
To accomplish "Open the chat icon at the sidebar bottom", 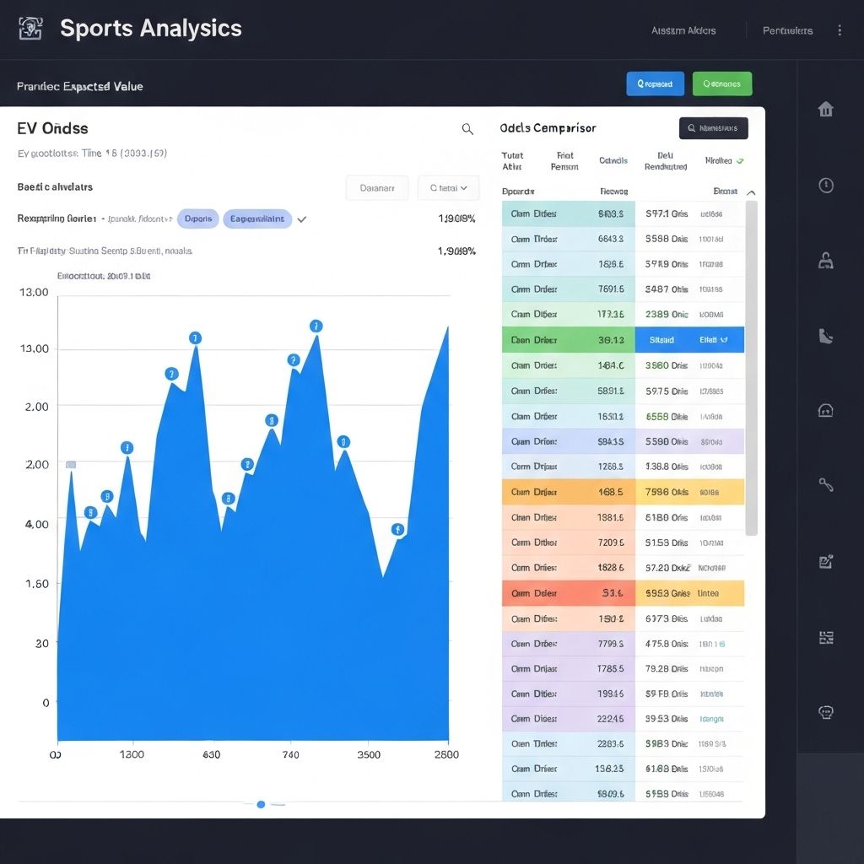I will pyautogui.click(x=826, y=711).
